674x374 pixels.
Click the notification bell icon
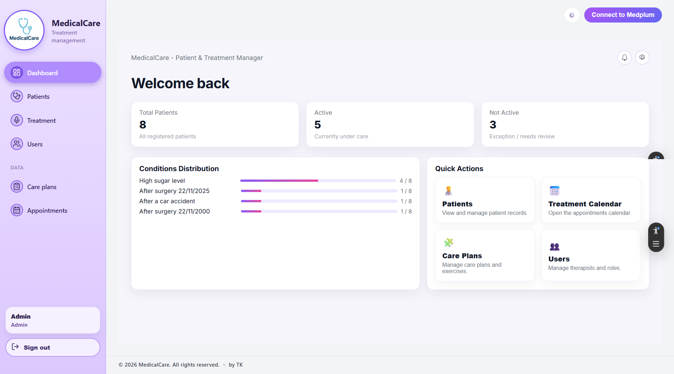click(624, 57)
